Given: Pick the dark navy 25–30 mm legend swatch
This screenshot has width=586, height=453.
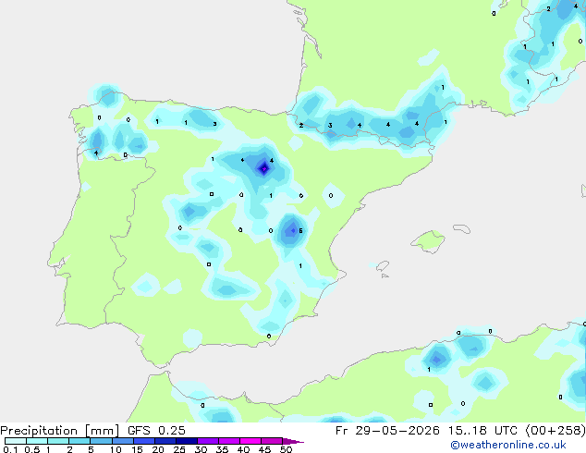Looking at the screenshot, I should coord(187,441).
